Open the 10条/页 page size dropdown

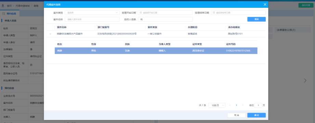point(217,105)
